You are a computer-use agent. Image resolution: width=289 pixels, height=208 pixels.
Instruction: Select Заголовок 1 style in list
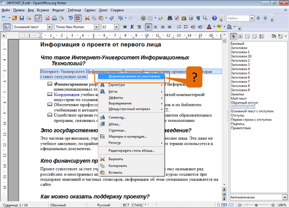click(240, 52)
